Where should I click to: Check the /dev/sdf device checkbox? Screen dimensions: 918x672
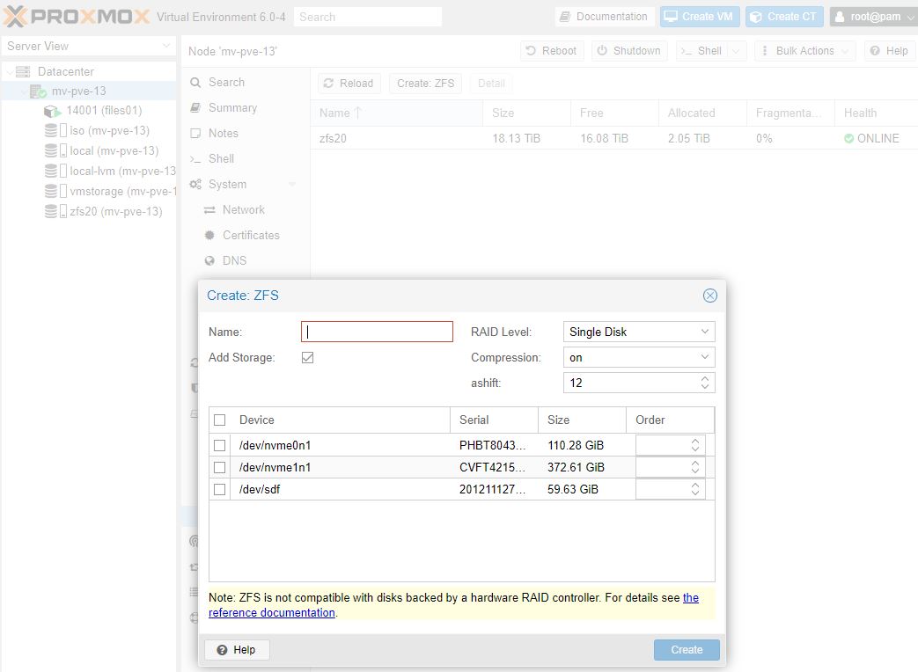(x=220, y=489)
